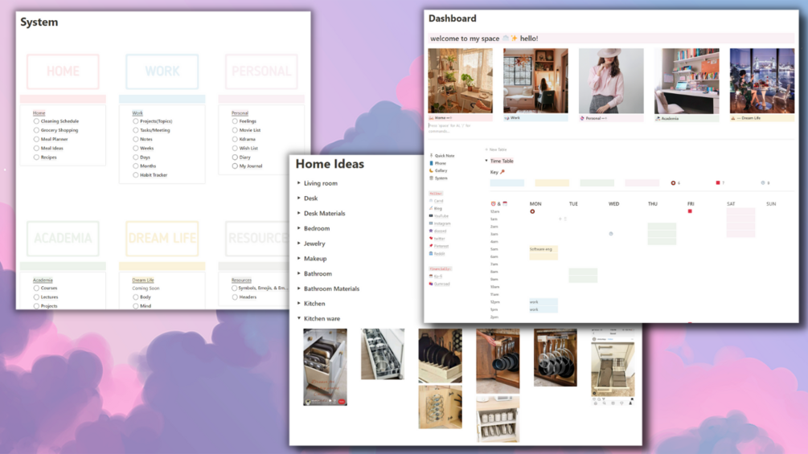Open the HOME header card in System
The image size is (808, 454).
coord(63,72)
